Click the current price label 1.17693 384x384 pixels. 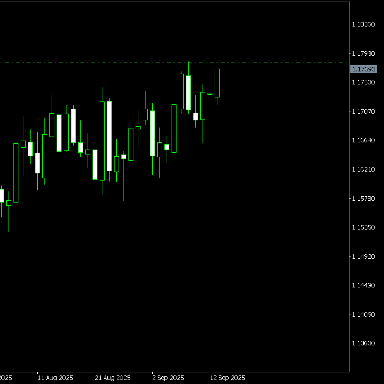363,69
